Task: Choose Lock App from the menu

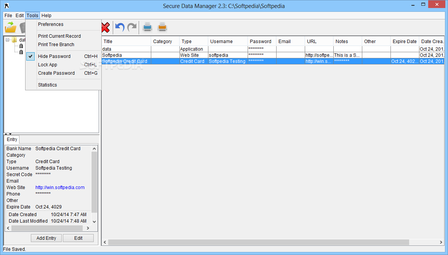Action: (x=63, y=65)
